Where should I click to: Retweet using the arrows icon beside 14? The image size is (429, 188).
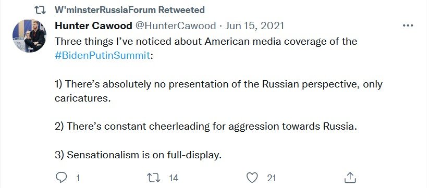(154, 178)
